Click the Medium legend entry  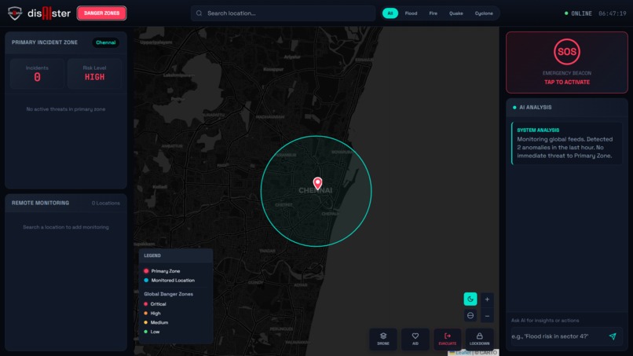pos(156,322)
